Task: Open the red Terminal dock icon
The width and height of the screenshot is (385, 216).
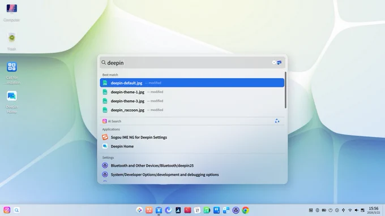Action: pos(187,210)
